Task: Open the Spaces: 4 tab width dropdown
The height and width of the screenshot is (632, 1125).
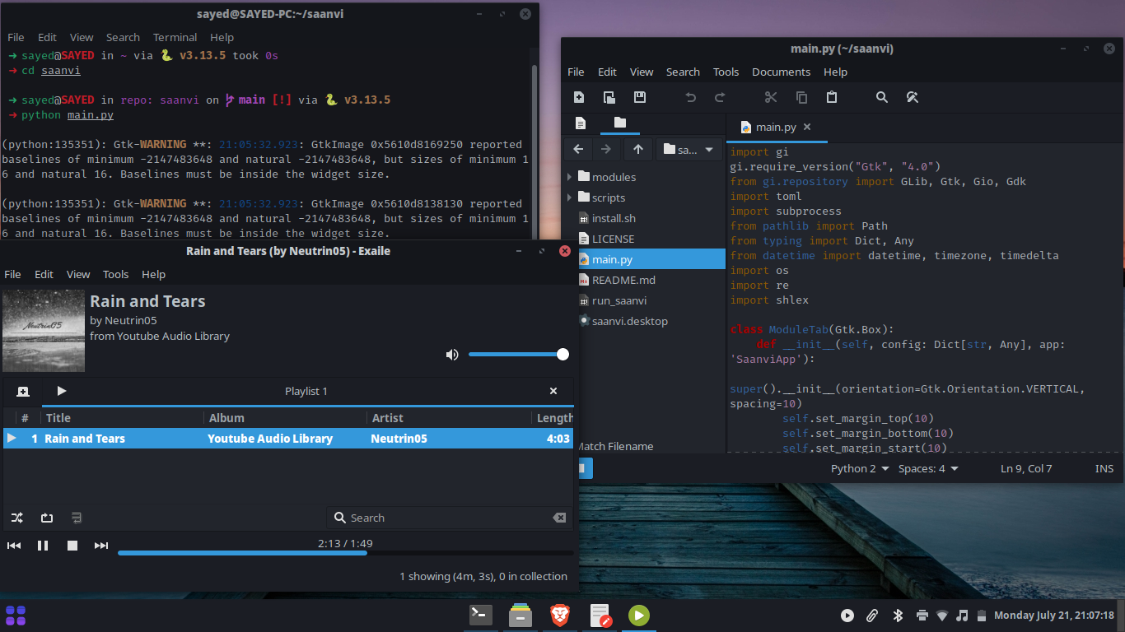Action: 928,468
